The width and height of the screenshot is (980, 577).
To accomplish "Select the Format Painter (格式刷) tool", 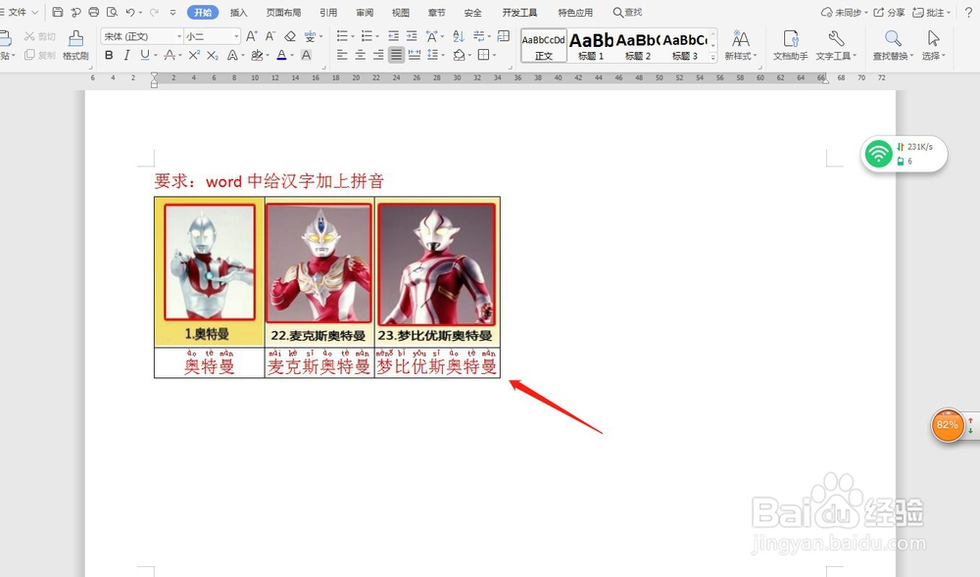I will (x=75, y=45).
